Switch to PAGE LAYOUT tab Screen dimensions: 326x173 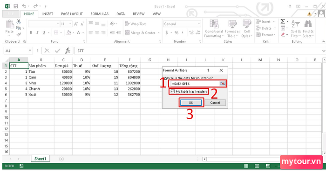click(72, 14)
